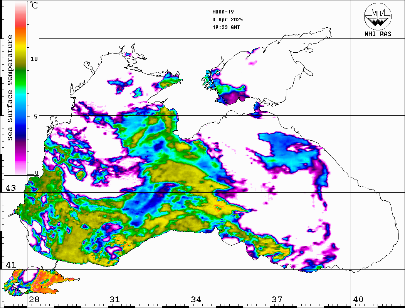Click the longitude label '37'
This screenshot has width=405, height=308.
[277, 300]
